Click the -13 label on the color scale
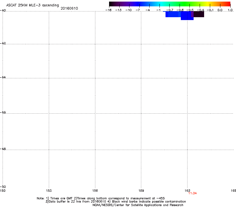The height and width of the screenshot is (207, 236). pyautogui.click(x=118, y=10)
